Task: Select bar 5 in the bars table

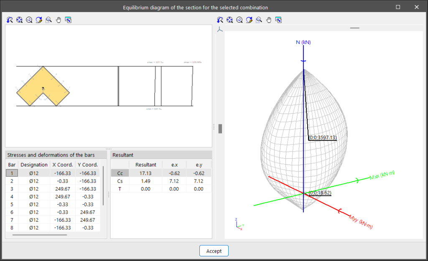Action: [42, 204]
